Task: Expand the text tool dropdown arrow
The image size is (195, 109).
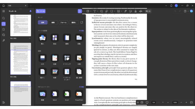Action: 97,11
